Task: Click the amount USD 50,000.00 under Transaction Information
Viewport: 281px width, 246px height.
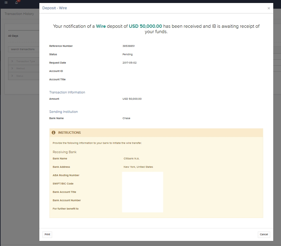Action: 132,99
